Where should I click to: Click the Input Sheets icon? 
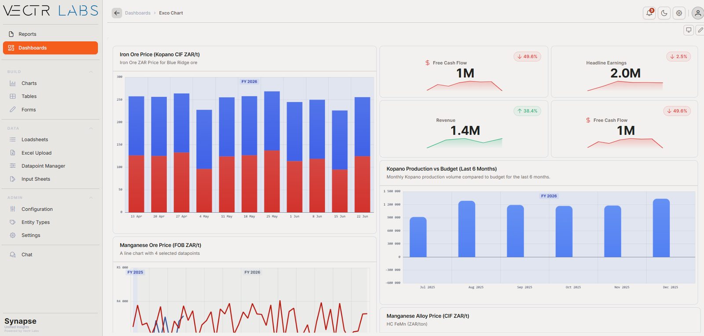coord(13,179)
